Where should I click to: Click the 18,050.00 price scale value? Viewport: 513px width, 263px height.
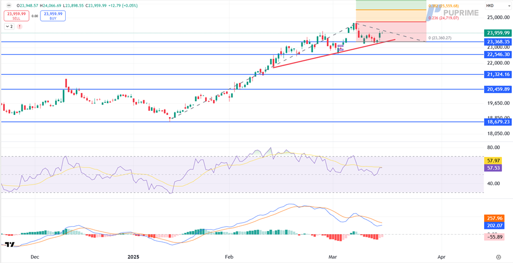pyautogui.click(x=497, y=133)
